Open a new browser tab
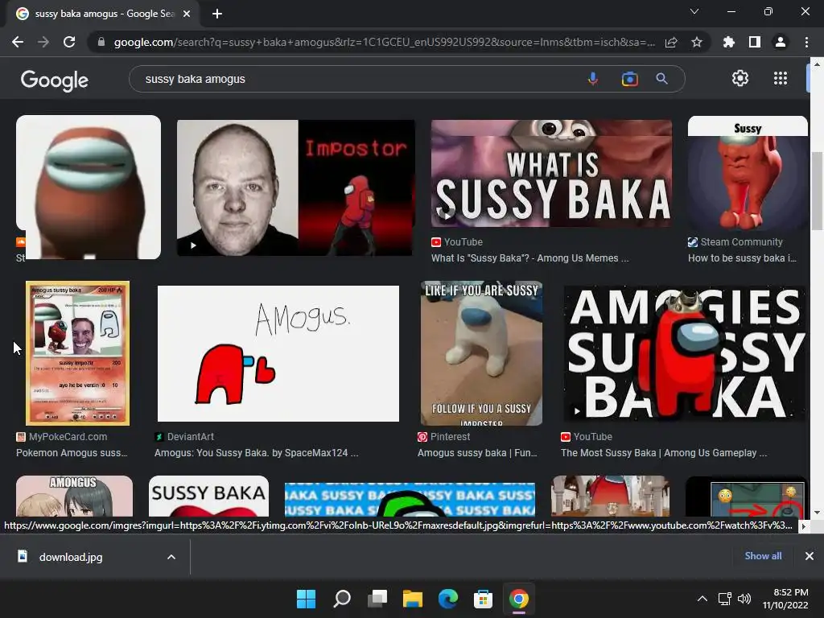The width and height of the screenshot is (824, 618). click(217, 14)
